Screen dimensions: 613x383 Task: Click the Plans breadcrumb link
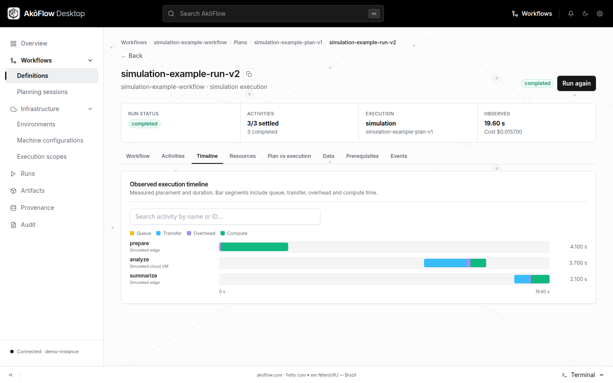241,43
